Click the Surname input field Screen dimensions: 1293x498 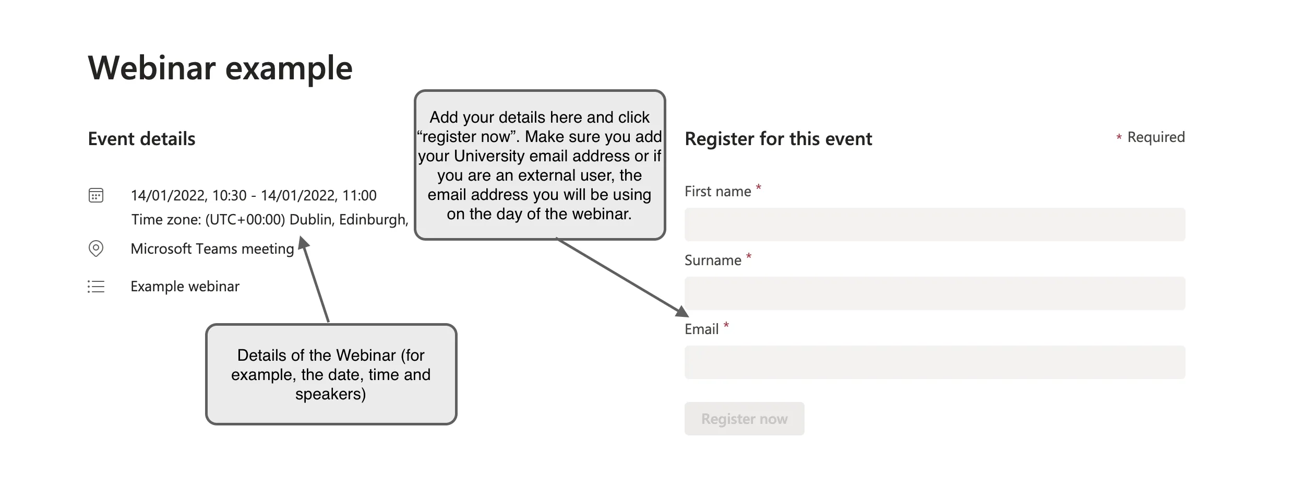[934, 293]
